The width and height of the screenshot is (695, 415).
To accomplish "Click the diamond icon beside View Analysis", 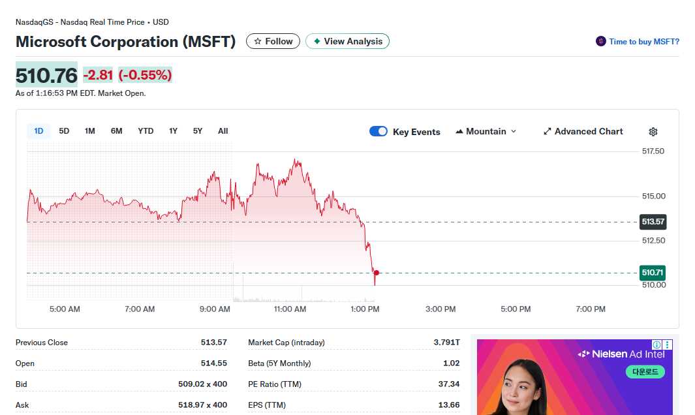I will tap(317, 41).
